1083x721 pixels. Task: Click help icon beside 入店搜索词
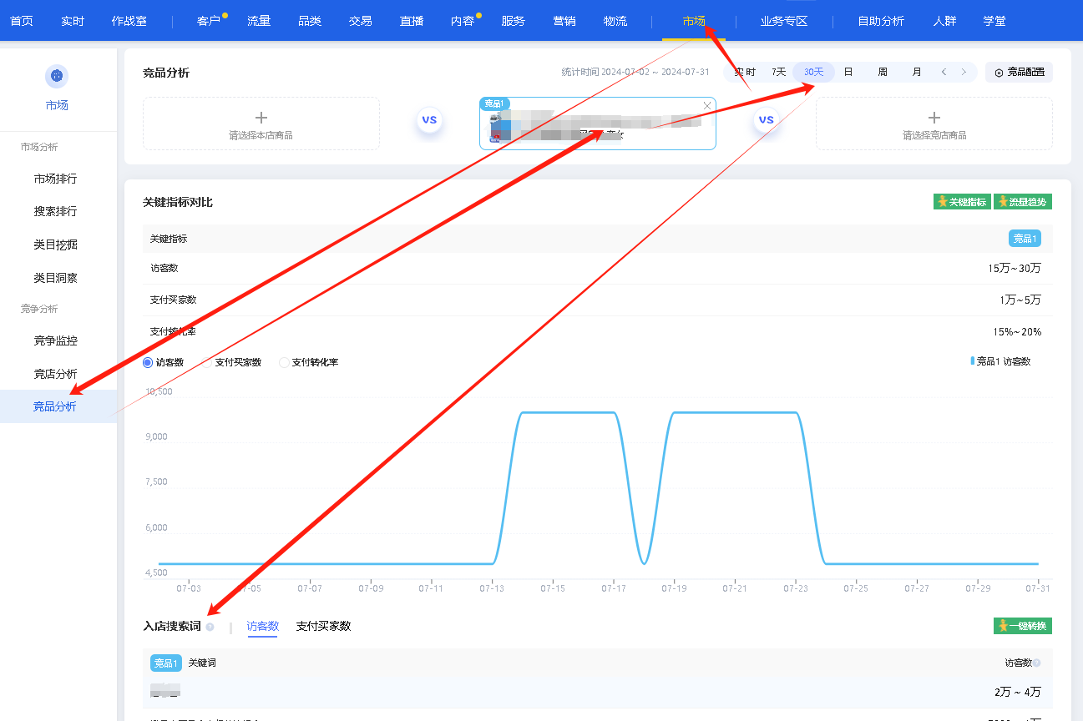210,627
